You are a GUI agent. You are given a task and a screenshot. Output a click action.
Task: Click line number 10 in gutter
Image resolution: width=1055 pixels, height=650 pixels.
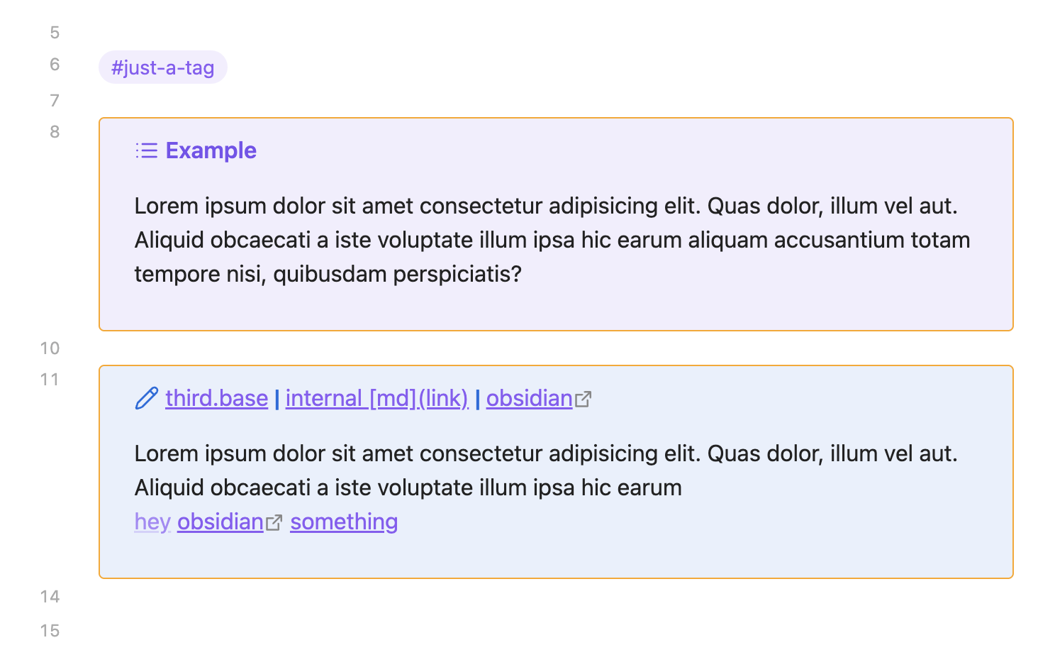tap(50, 348)
